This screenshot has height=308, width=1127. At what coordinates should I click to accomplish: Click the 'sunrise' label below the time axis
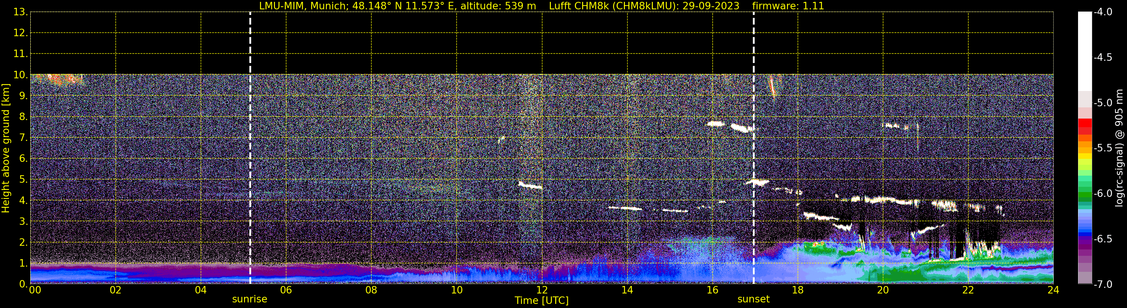(x=249, y=299)
